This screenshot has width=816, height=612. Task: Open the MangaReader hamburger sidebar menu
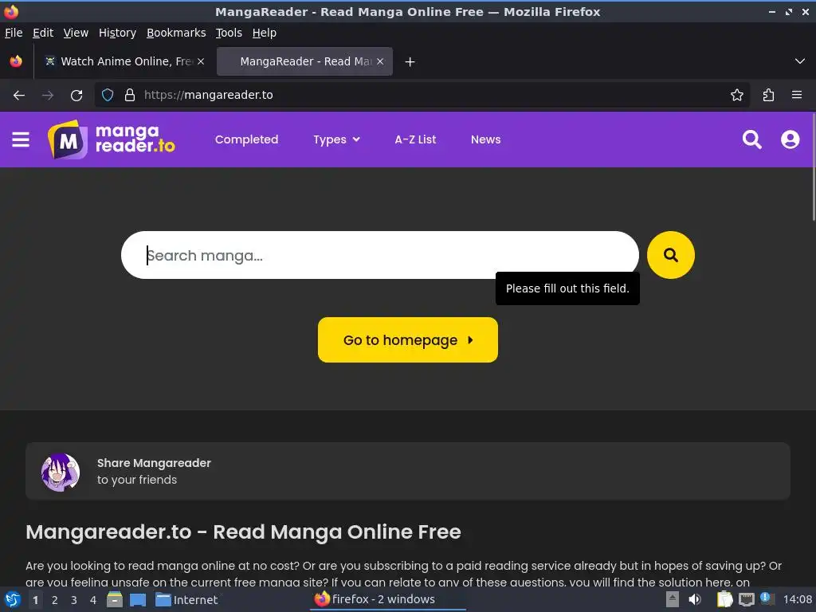(x=20, y=139)
